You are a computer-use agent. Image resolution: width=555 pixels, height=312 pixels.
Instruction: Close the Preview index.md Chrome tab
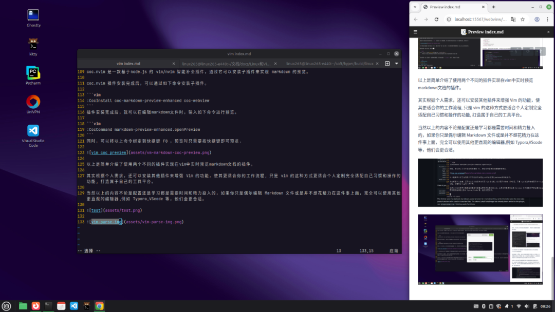tap(483, 7)
